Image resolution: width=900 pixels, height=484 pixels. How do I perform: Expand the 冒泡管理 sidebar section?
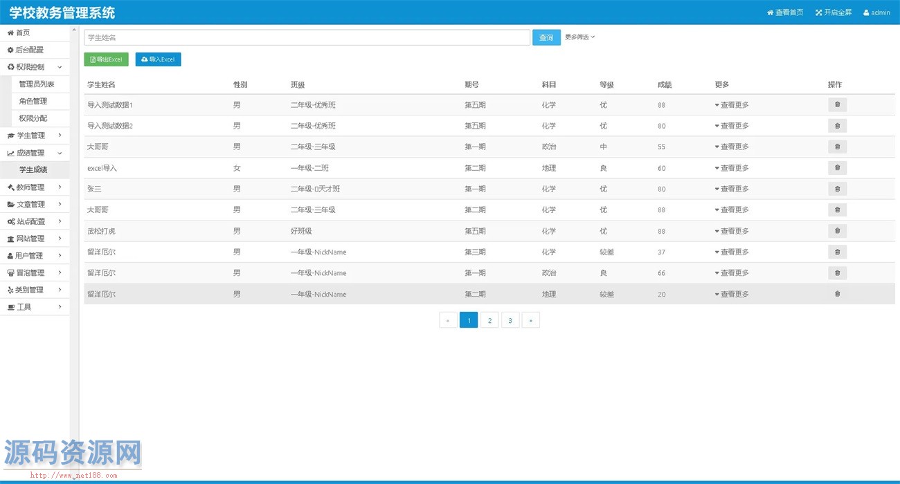point(35,272)
